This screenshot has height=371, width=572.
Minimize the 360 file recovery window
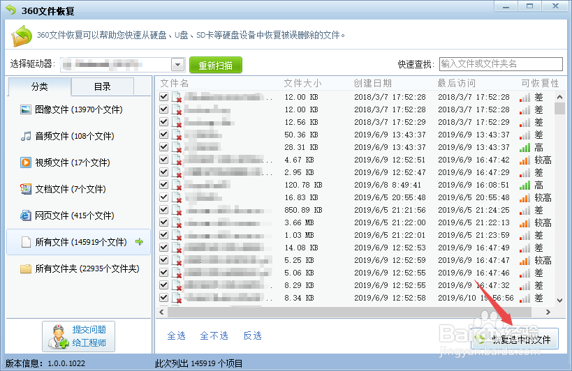[x=506, y=6]
